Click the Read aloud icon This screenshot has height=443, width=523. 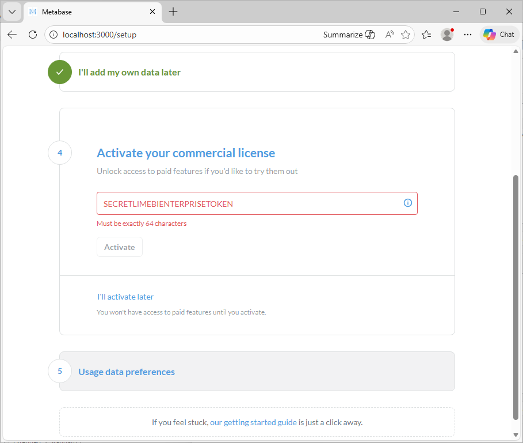pyautogui.click(x=390, y=35)
